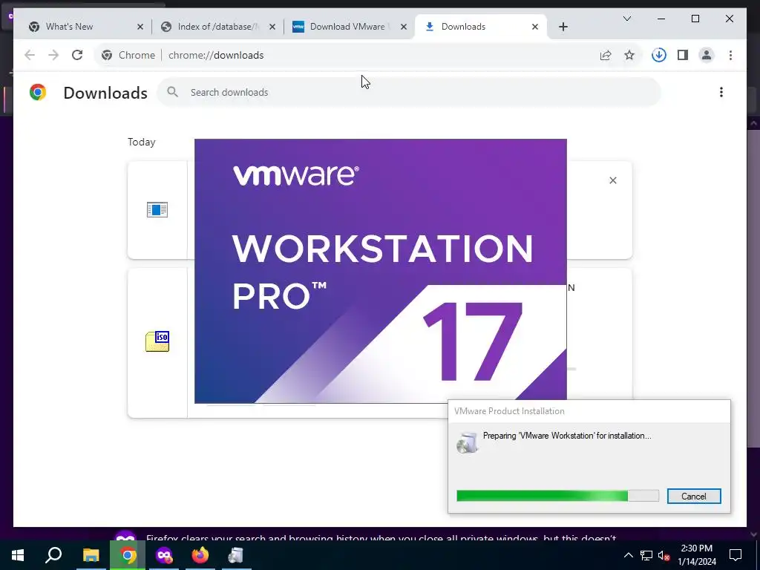Open the clock showing 2:30 PM
760x570 pixels.
(697, 555)
